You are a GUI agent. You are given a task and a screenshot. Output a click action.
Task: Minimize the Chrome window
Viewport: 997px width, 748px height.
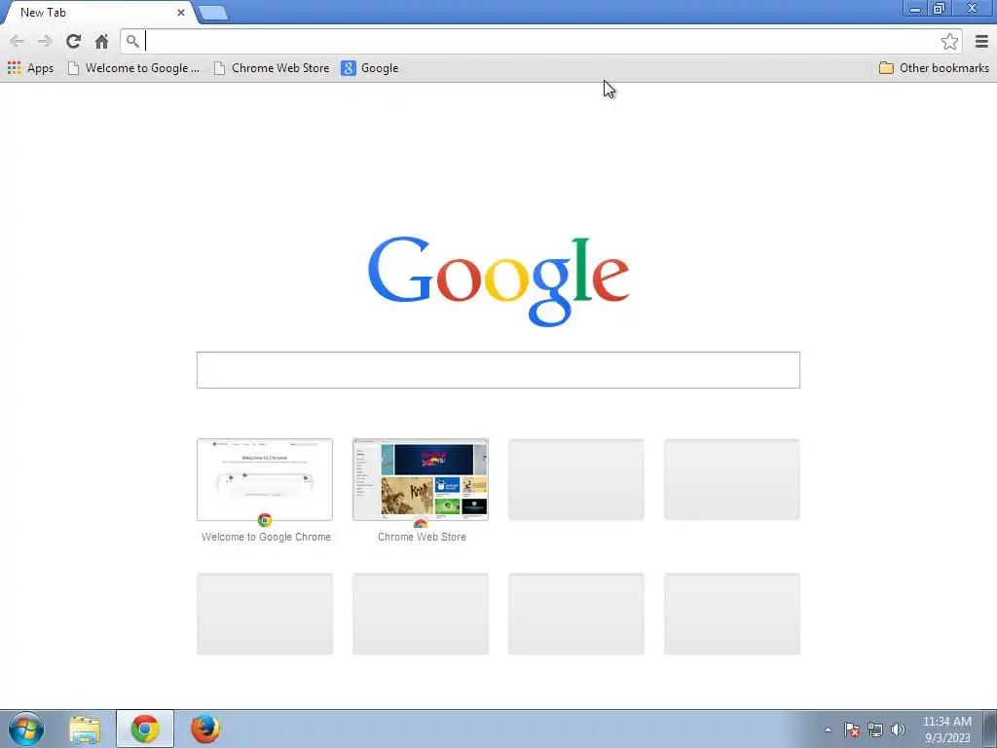click(x=915, y=9)
